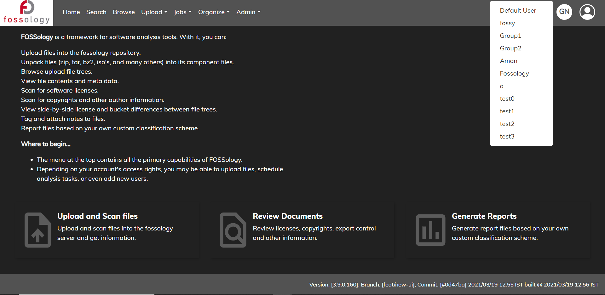Click the Review Documents heading
605x295 pixels.
[288, 216]
